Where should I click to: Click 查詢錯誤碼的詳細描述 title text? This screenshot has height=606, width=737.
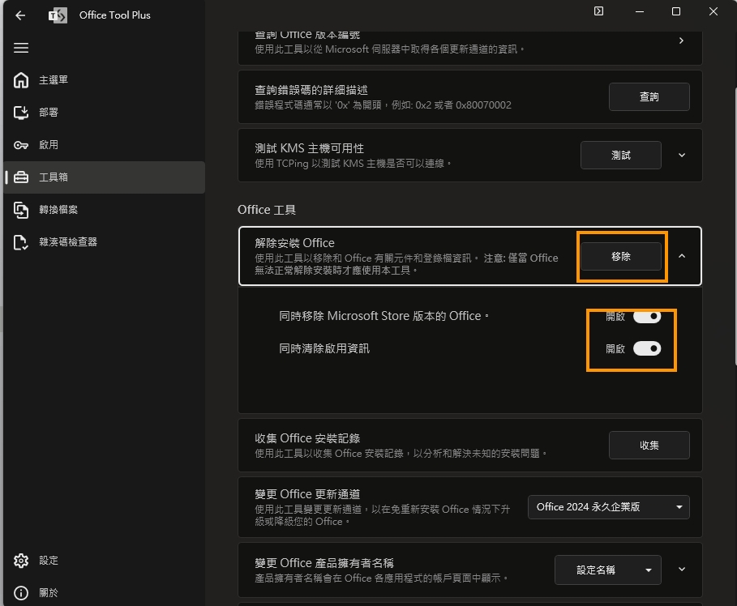tap(311, 90)
